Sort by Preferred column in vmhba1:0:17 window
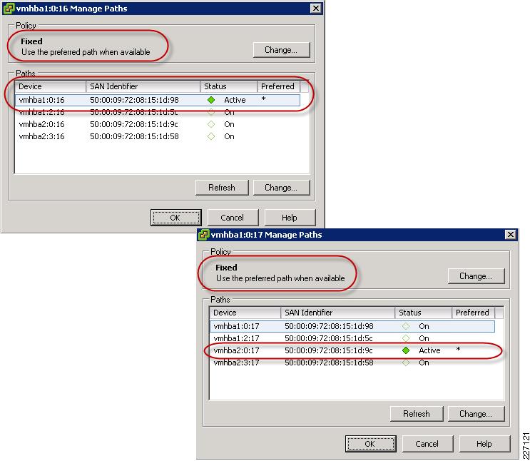Screen dimensions: 530x461 tap(473, 313)
